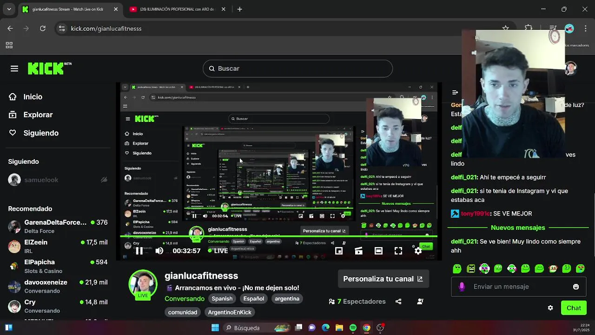595x335 pixels.
Task: Click tony1991c username in chat
Action: click(x=476, y=214)
